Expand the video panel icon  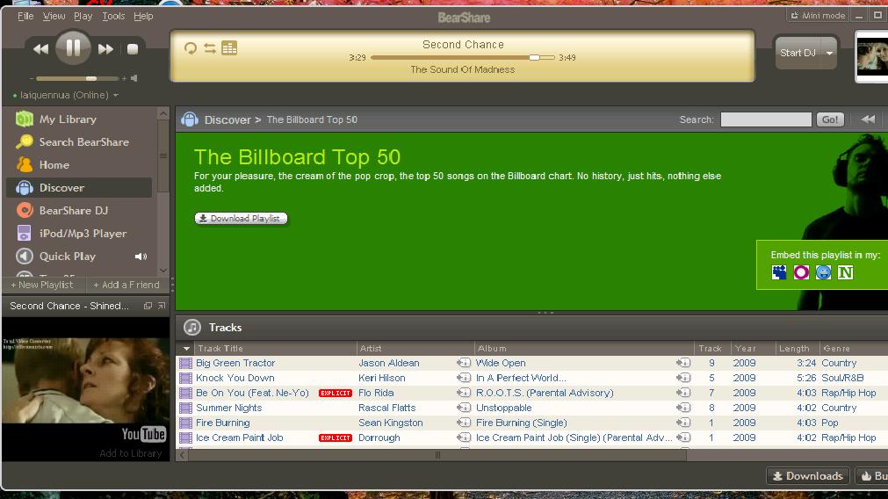click(x=162, y=306)
